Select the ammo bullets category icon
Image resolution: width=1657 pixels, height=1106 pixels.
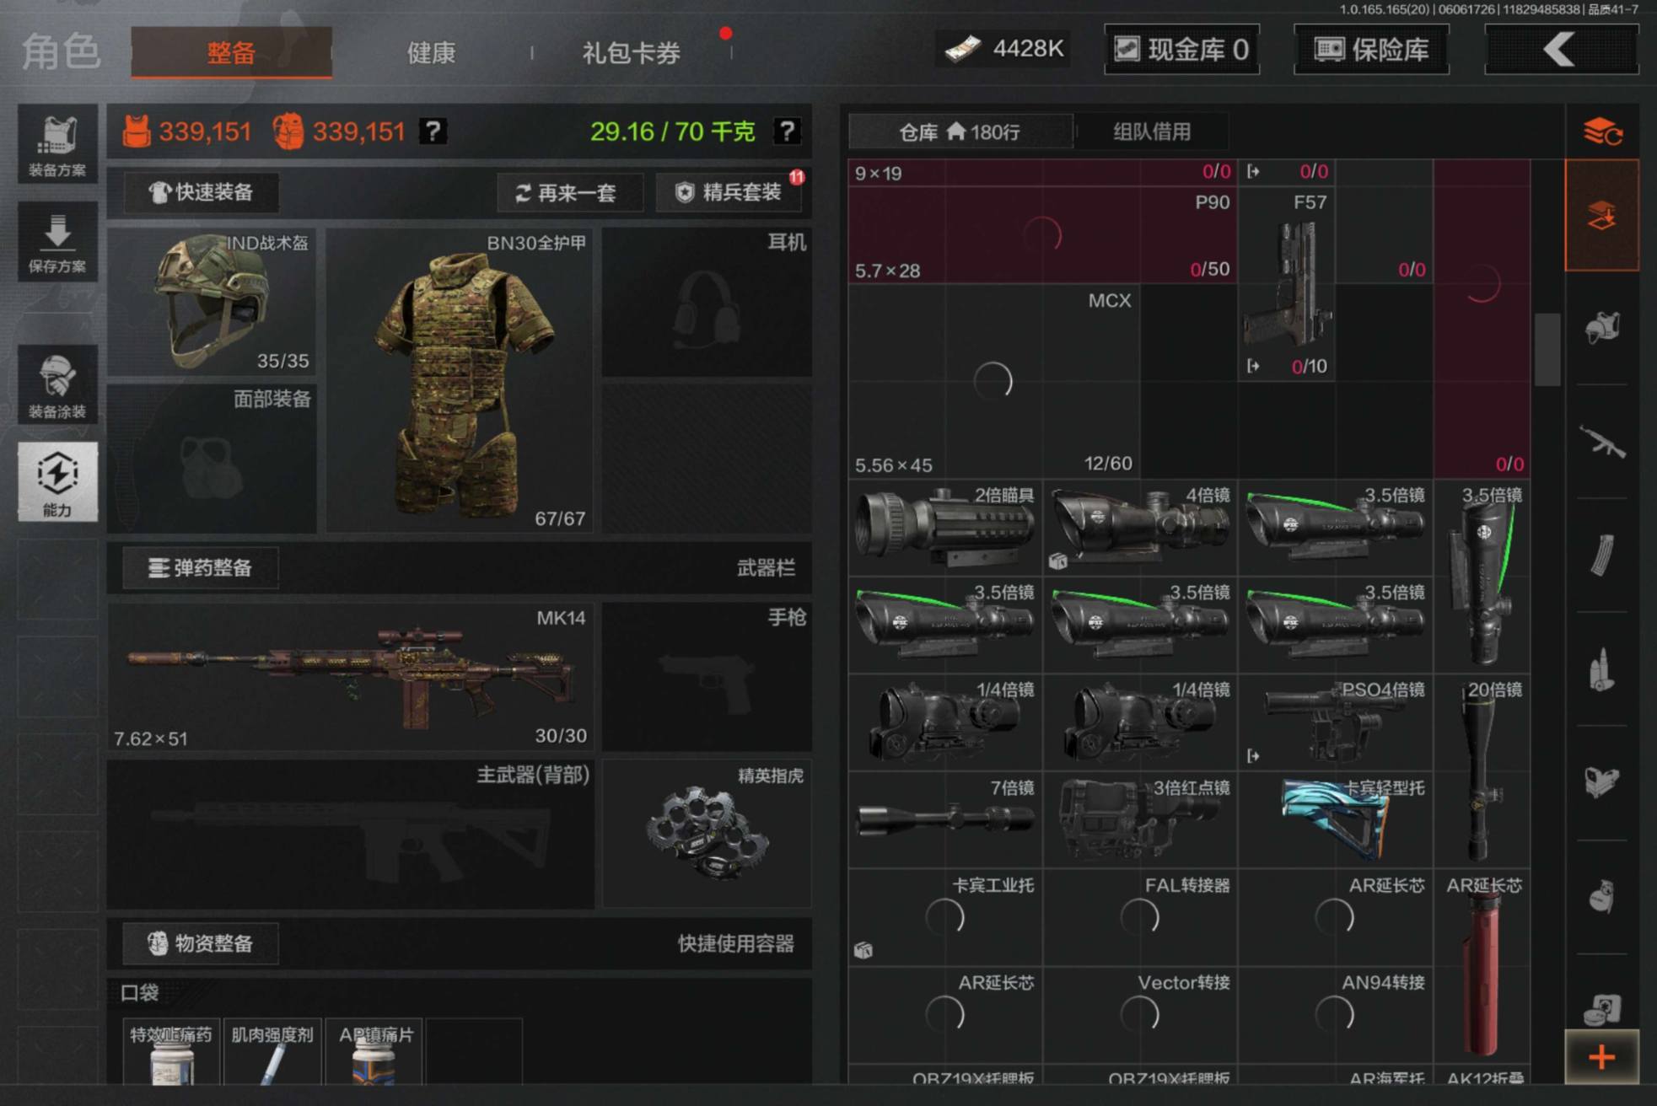pyautogui.click(x=1602, y=670)
